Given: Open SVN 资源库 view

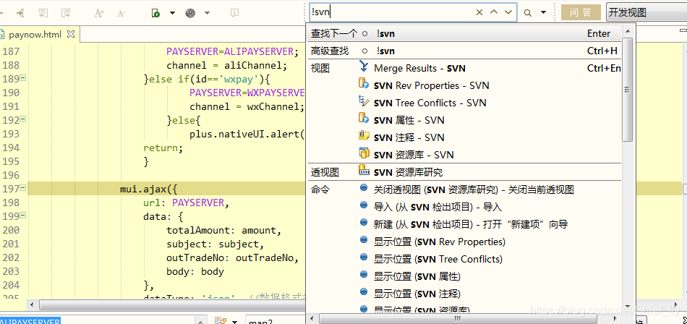Looking at the screenshot, I should (414, 155).
